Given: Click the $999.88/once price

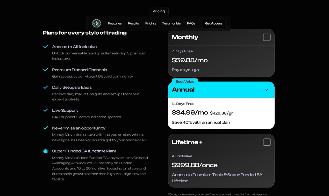Looking at the screenshot, I should (x=195, y=165).
